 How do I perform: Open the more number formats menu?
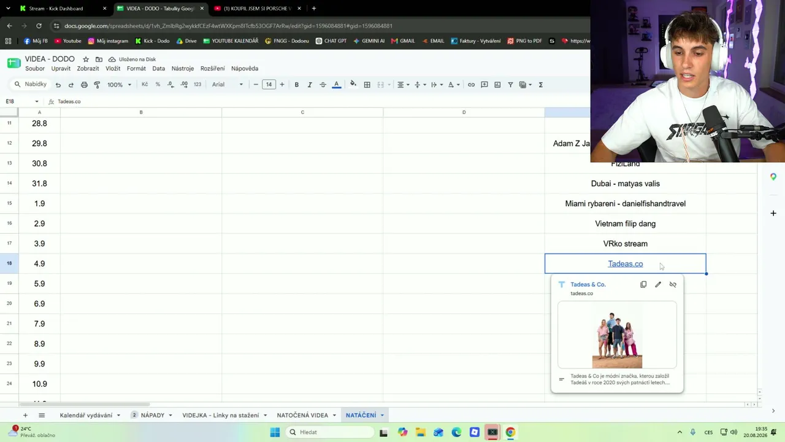[197, 85]
